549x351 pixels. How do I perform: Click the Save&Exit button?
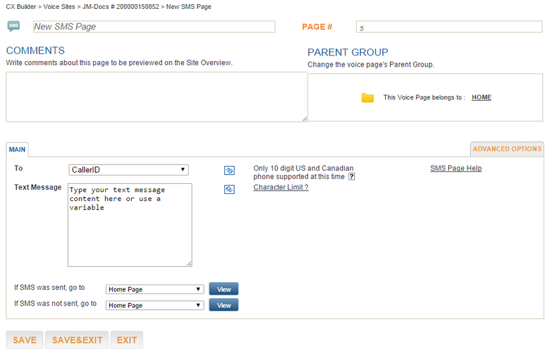(77, 340)
